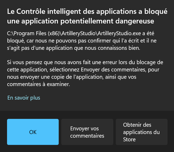Click the final words "commentaires à examiner."
The image size is (174, 152).
[39, 84]
